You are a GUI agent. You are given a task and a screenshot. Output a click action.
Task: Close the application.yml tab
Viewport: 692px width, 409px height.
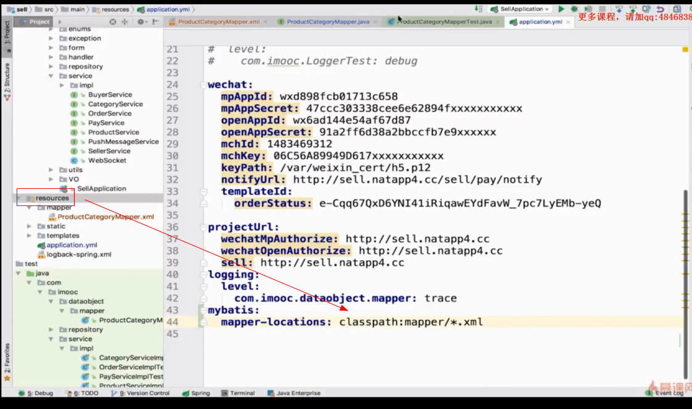568,22
